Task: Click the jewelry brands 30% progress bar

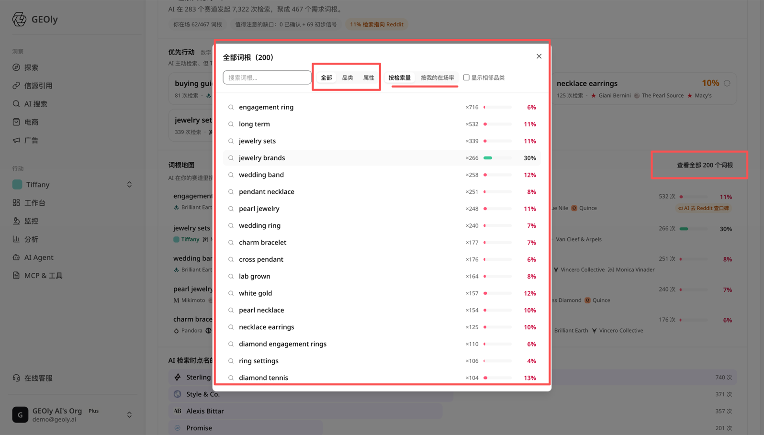Action: [x=498, y=158]
